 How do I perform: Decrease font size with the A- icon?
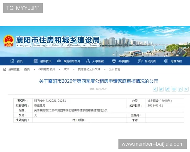click(161, 89)
